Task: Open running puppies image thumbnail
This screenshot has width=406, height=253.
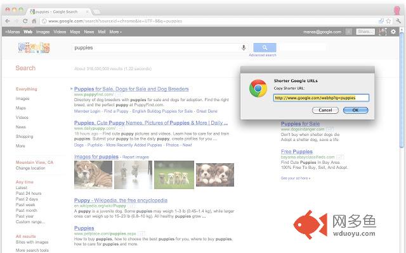Action: (x=133, y=175)
